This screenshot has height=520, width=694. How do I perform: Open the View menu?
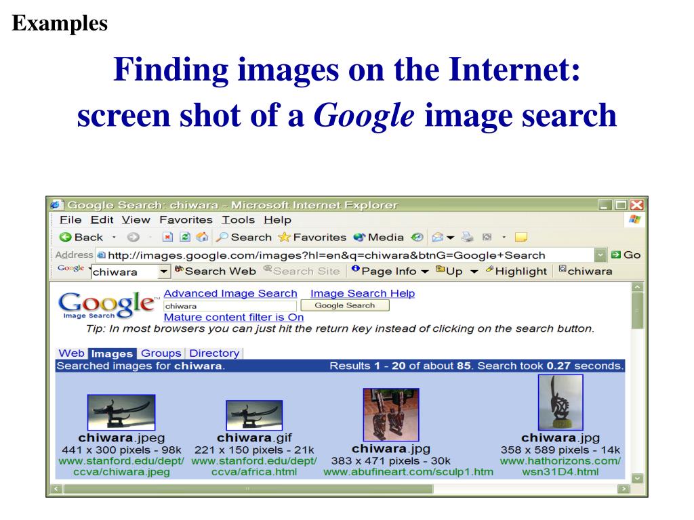point(136,220)
